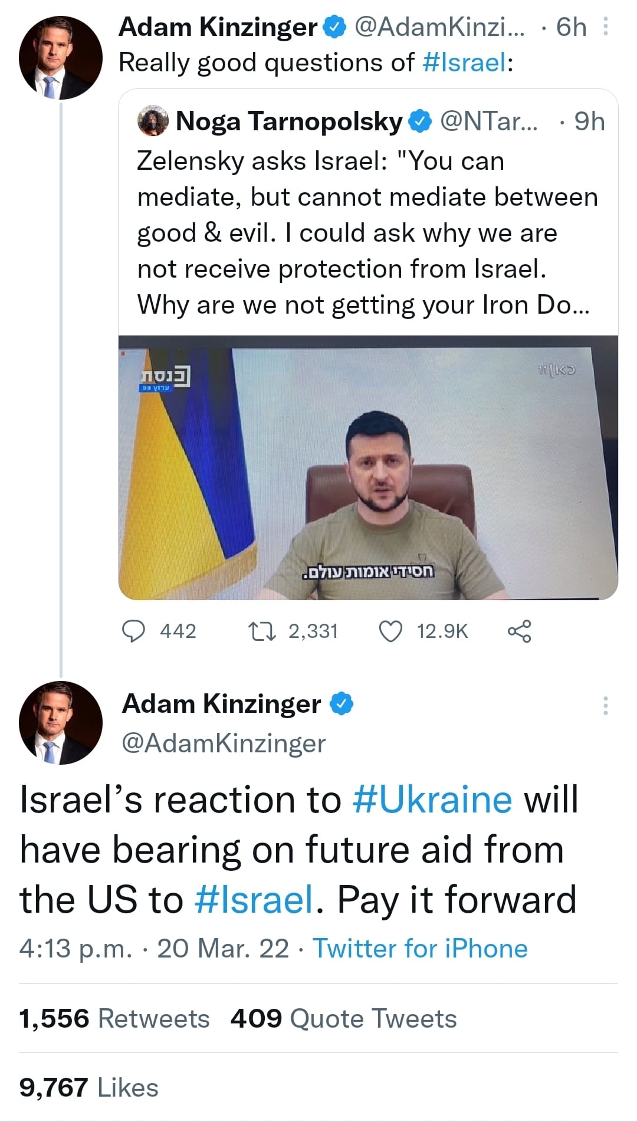Click the #Israel hashtag in top tweet

point(464,62)
